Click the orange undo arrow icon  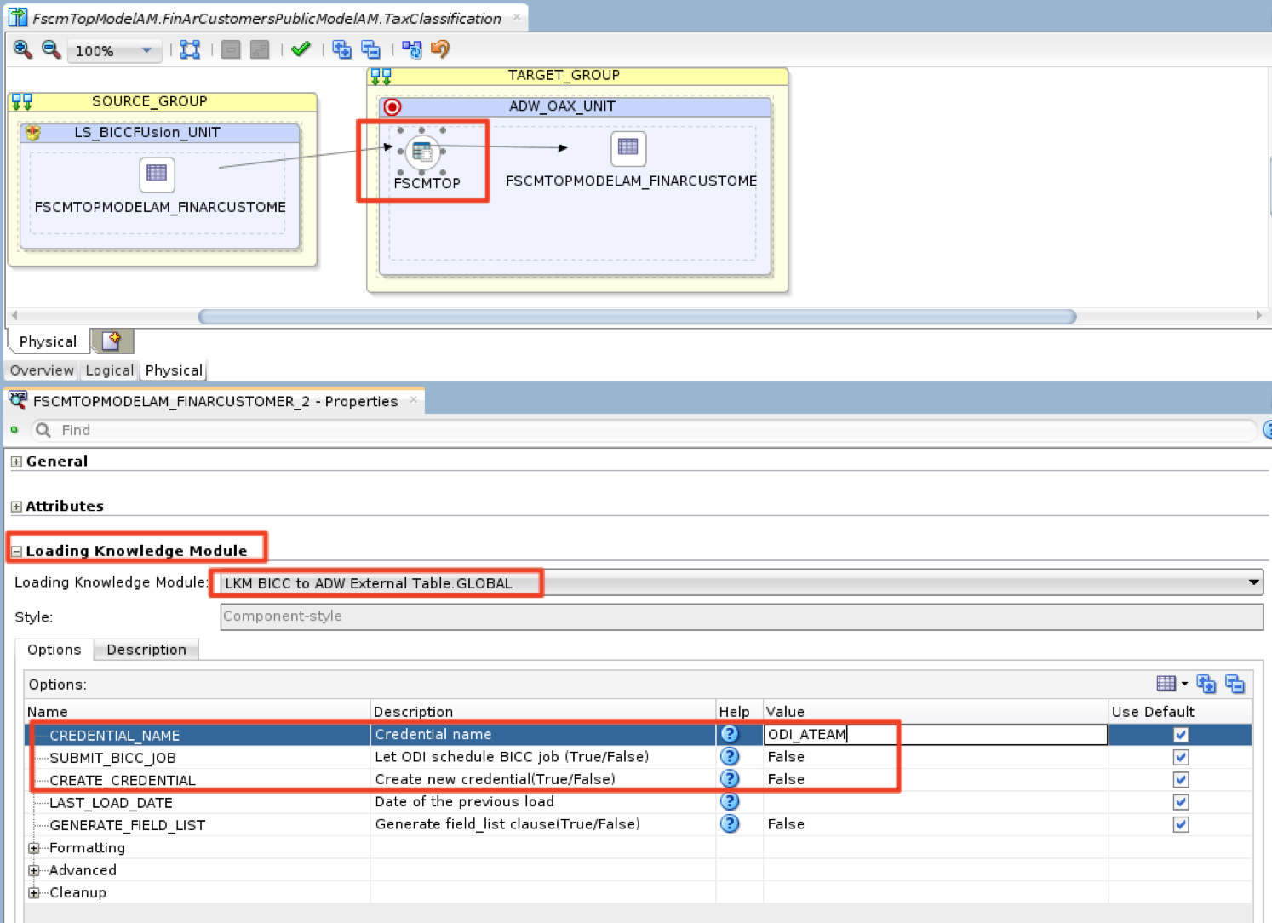point(440,50)
